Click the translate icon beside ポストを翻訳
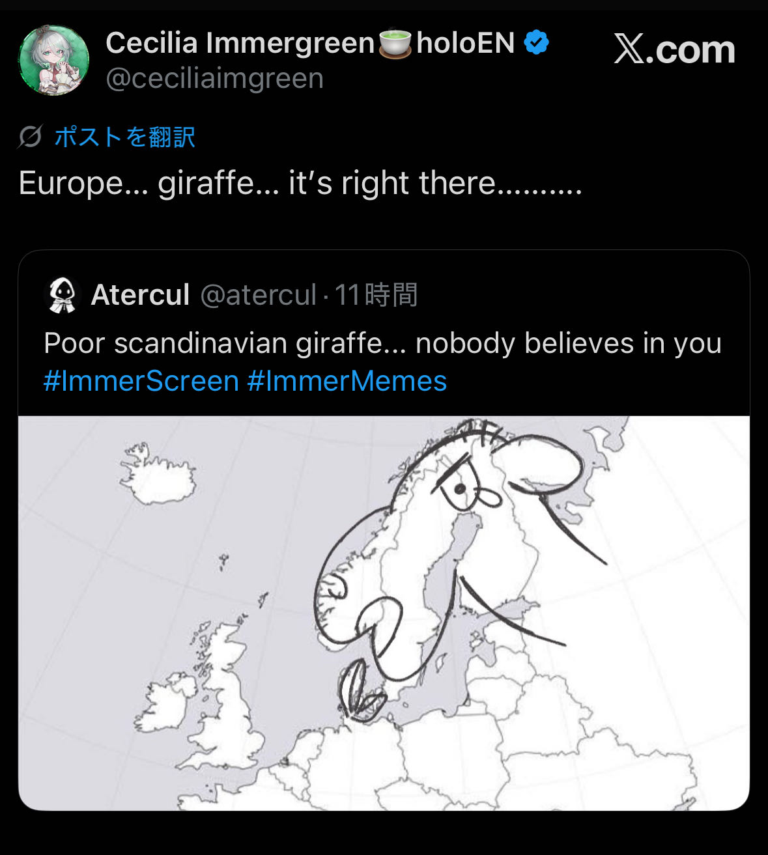Screen dimensions: 768x855 click(30, 137)
